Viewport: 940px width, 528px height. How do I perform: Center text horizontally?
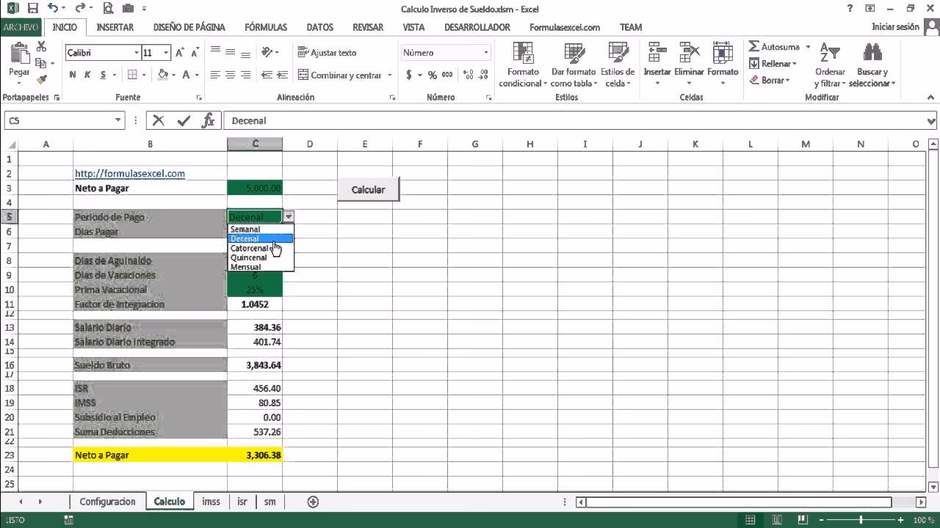231,75
